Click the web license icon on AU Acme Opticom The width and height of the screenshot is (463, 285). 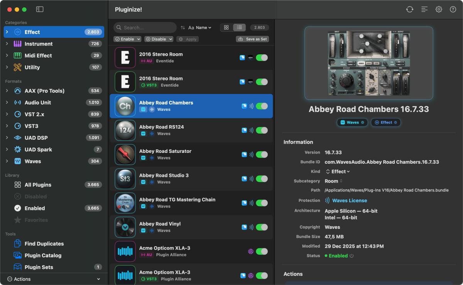click(x=250, y=251)
